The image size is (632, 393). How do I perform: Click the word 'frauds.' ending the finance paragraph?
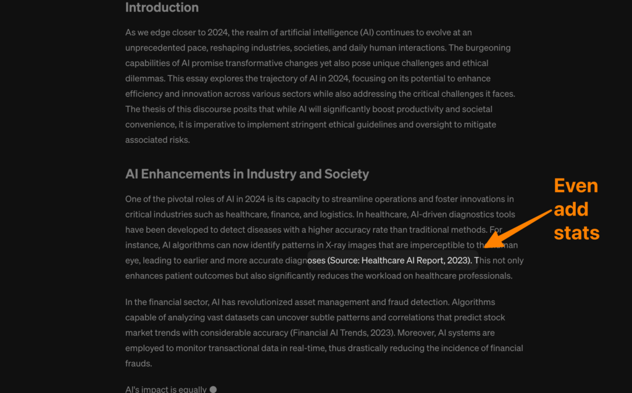(x=138, y=363)
